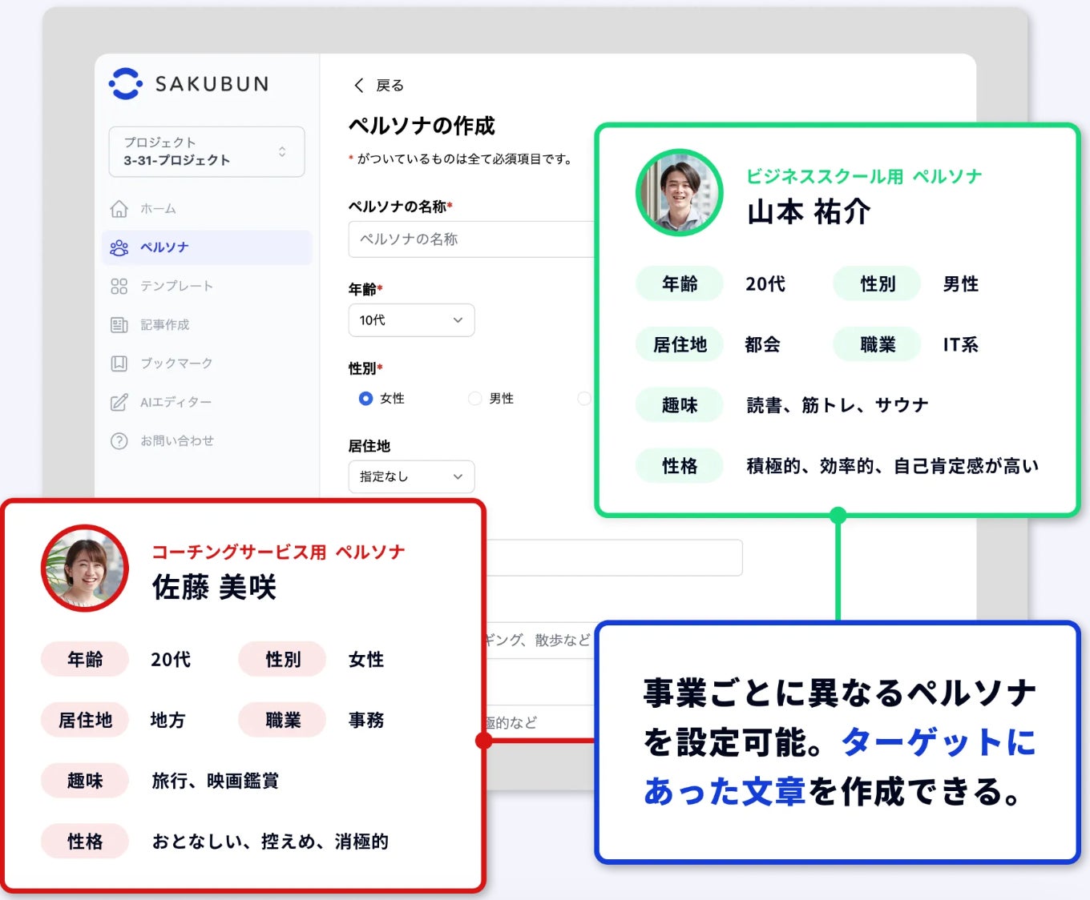The image size is (1090, 900).
Task: Click the ペルソナの作成 page heading
Action: click(x=422, y=126)
